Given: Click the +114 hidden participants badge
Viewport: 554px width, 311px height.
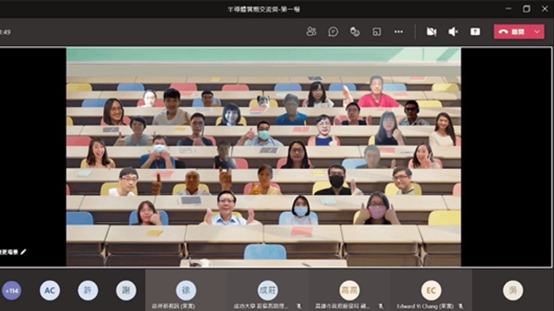Looking at the screenshot, I should coord(11,290).
